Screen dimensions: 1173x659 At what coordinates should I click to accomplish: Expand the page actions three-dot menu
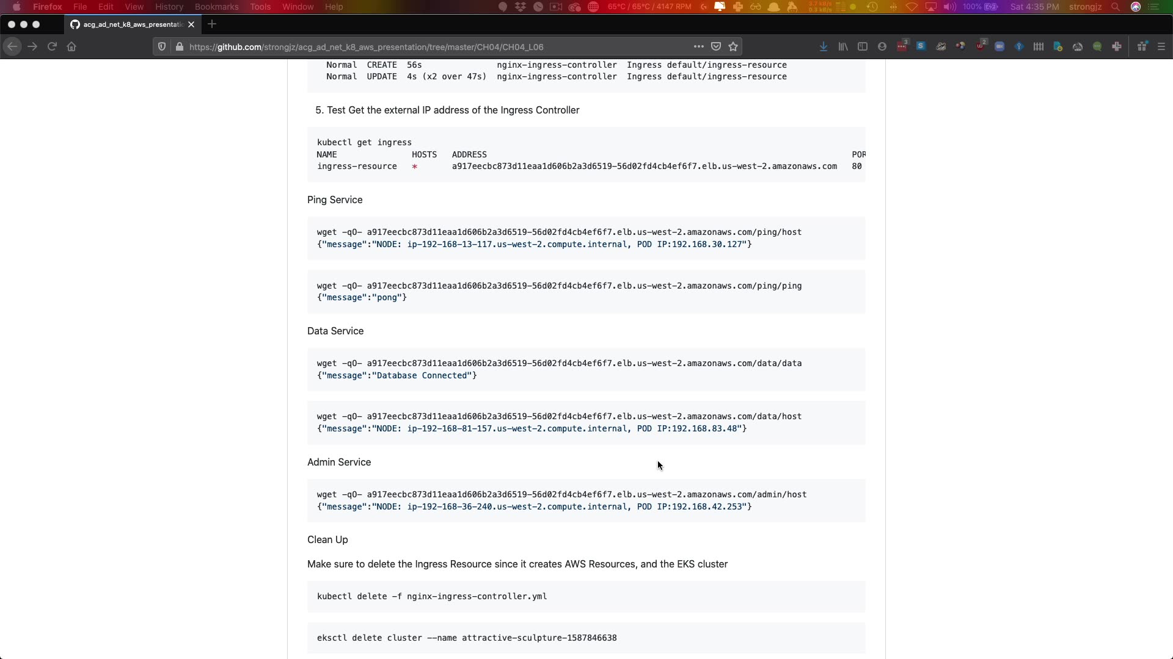coord(698,46)
